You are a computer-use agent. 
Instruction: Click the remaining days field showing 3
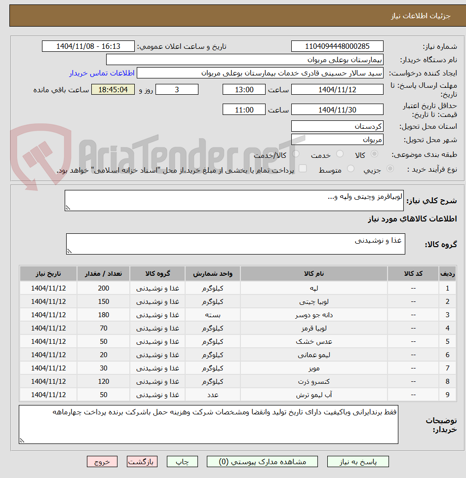pyautogui.click(x=177, y=90)
